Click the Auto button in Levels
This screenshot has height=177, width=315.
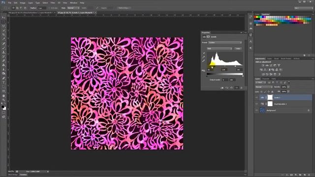238,49
